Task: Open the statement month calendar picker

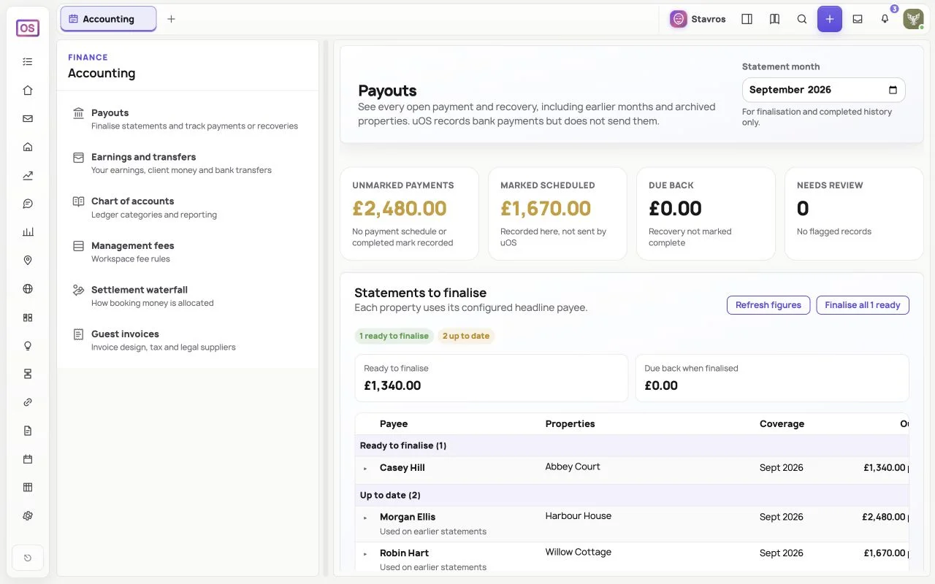Action: (x=893, y=90)
